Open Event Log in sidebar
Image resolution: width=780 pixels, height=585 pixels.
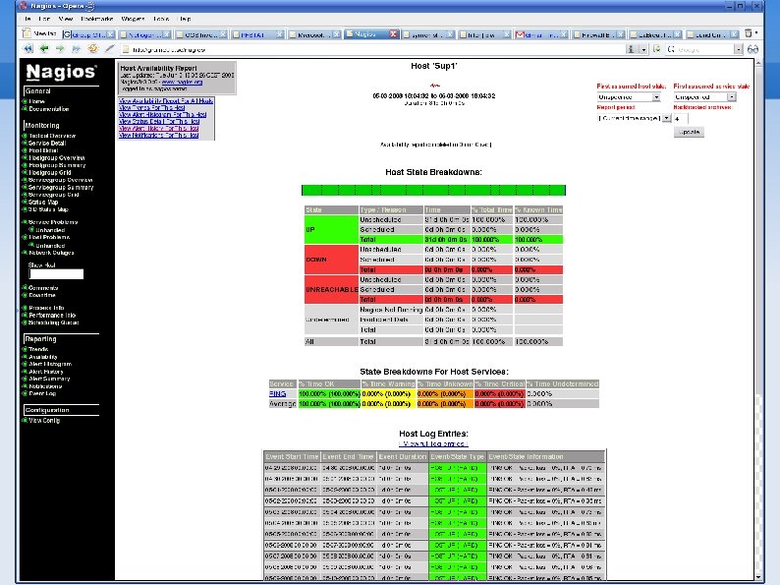tap(42, 393)
